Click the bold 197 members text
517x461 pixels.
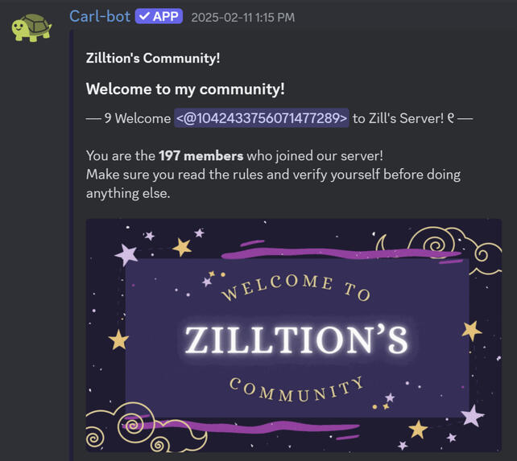point(201,155)
